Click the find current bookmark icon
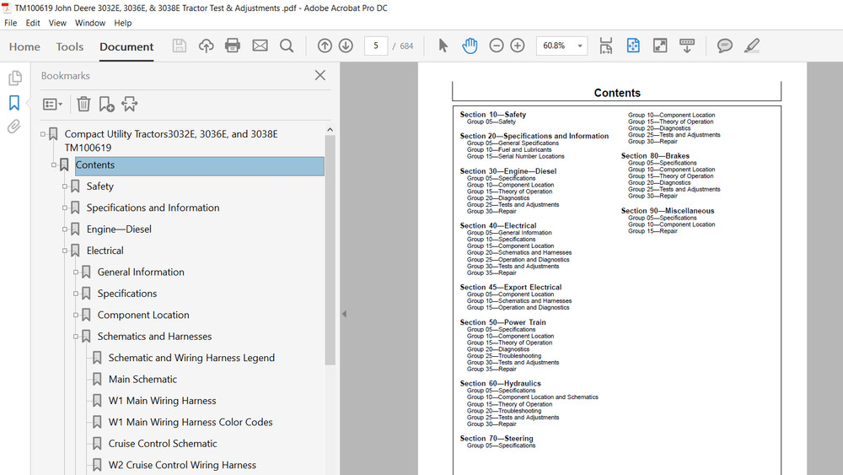 pos(130,104)
